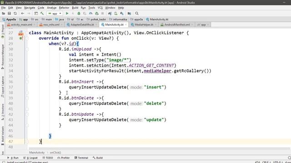This screenshot has width=291, height=163.
Task: Open the Run menu
Action: coord(83,8)
